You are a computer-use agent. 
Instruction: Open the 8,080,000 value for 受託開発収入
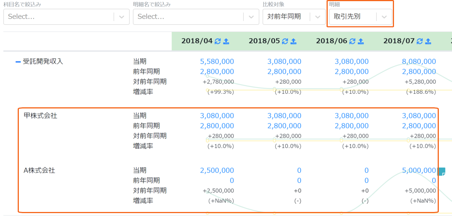(419, 61)
